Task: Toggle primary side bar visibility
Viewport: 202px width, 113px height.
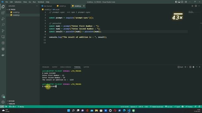Action: pos(176,2)
